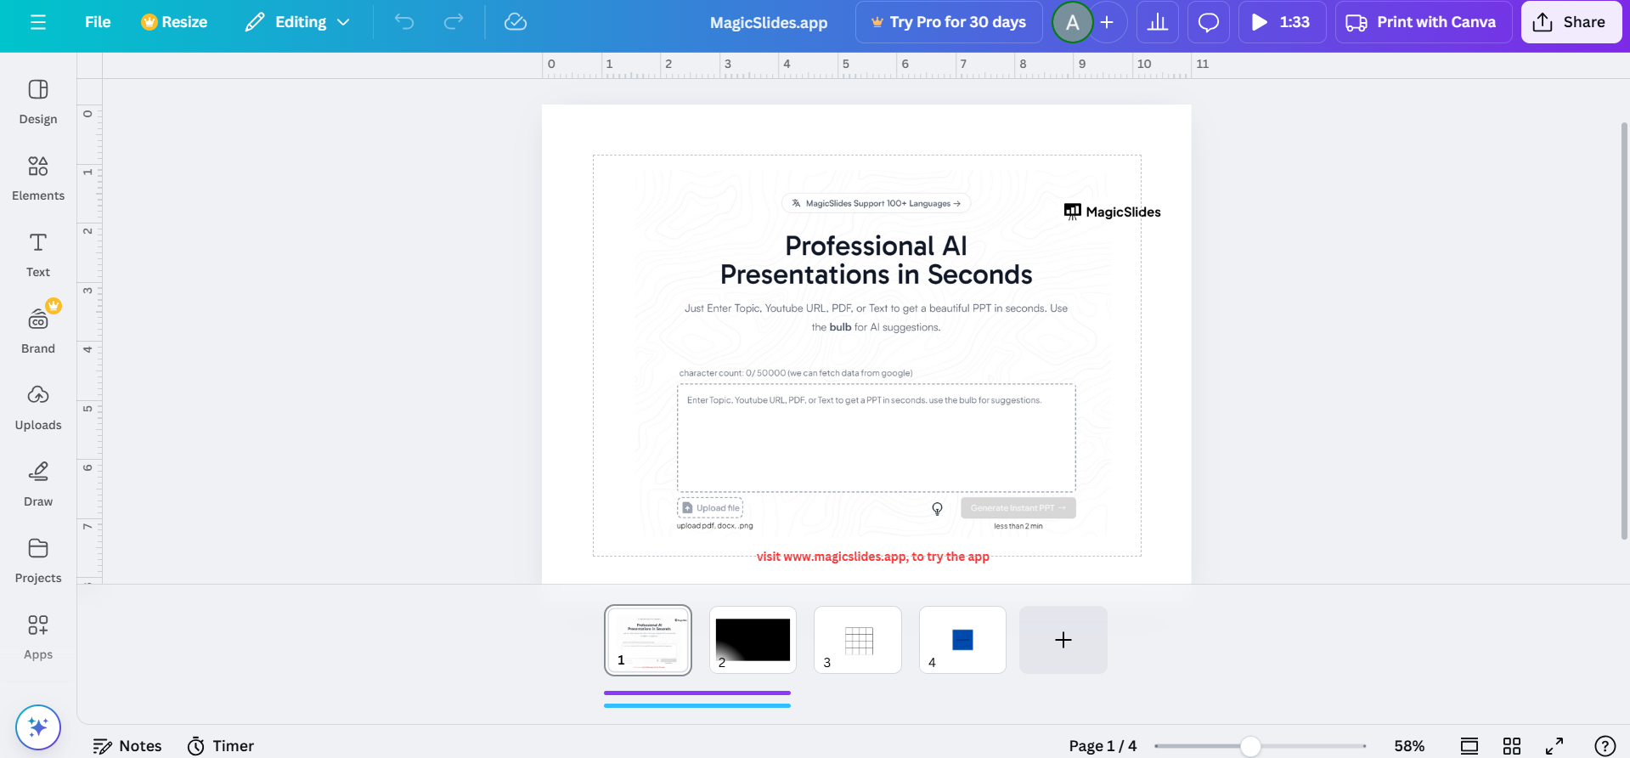Click the 'upload pdf, docx, .png' caption
Viewport: 1630px width, 758px height.
714,526
